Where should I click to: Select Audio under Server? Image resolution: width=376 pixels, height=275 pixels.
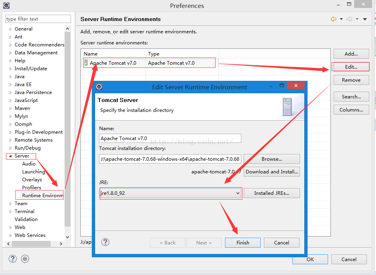click(29, 163)
